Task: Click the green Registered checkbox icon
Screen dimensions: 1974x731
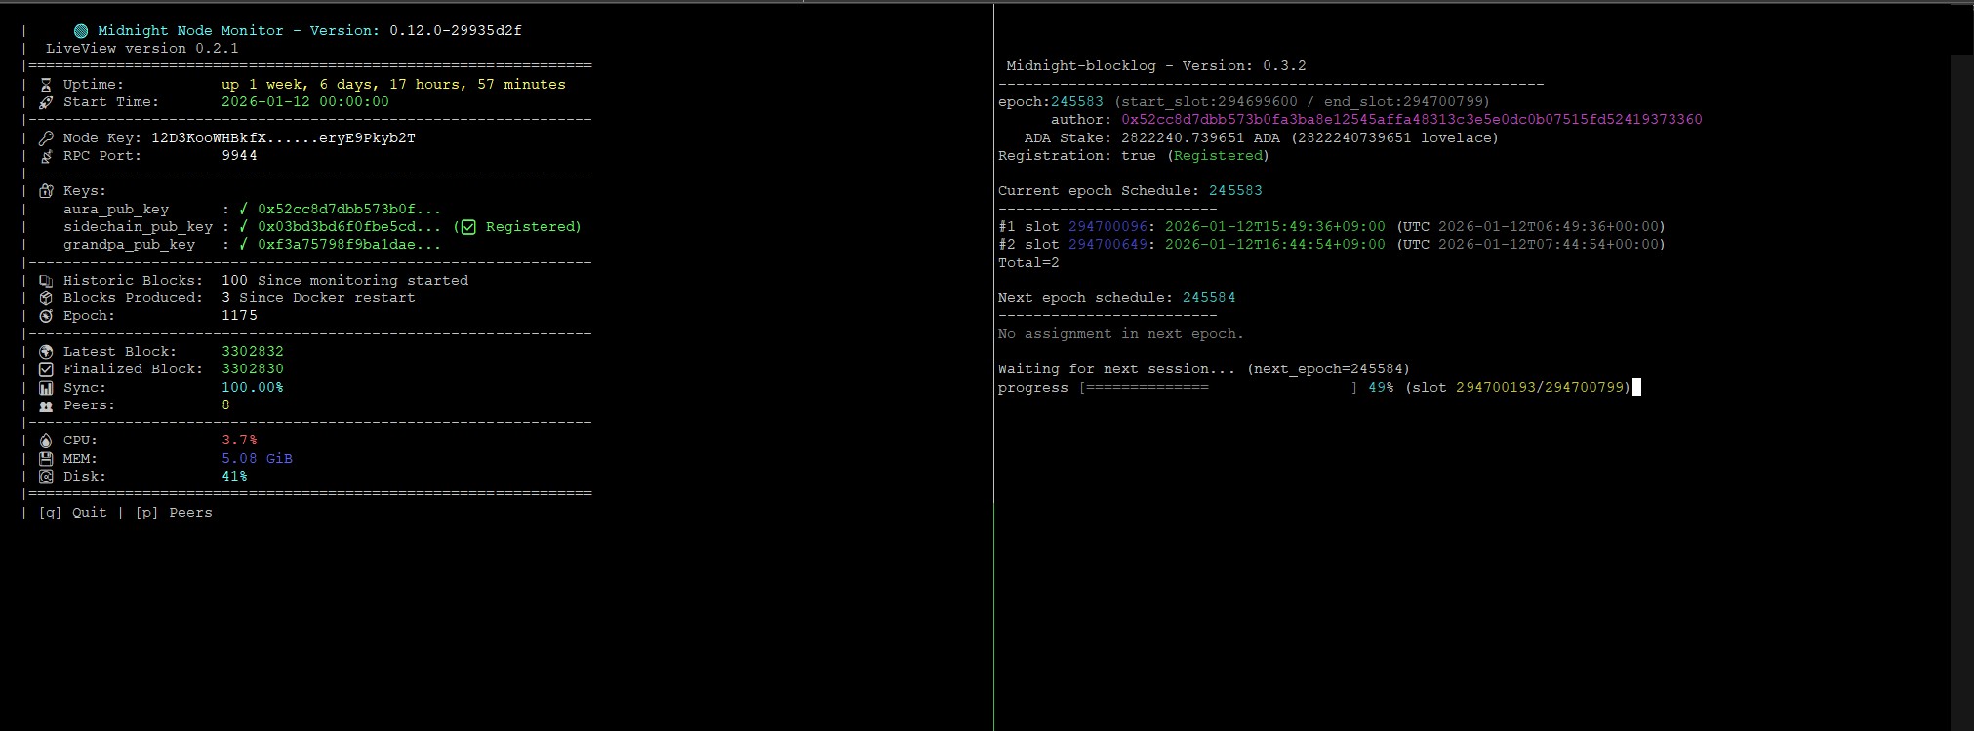Action: [468, 227]
